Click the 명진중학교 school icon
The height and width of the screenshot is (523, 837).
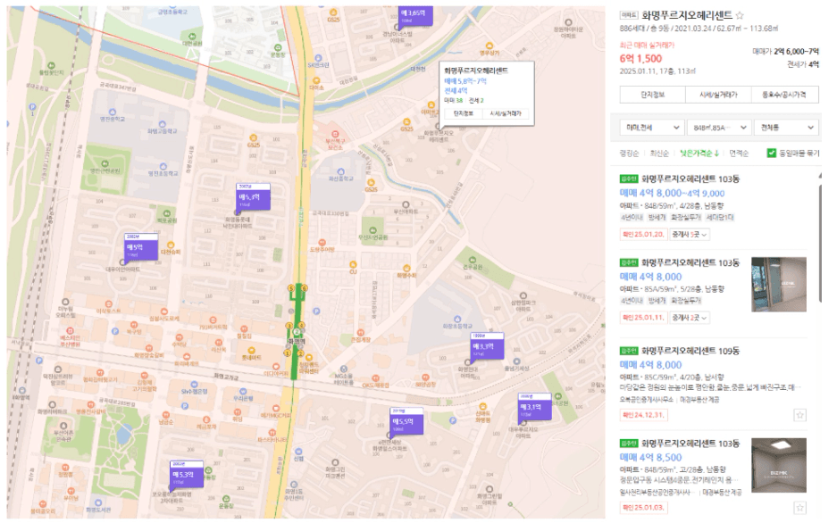112,112
